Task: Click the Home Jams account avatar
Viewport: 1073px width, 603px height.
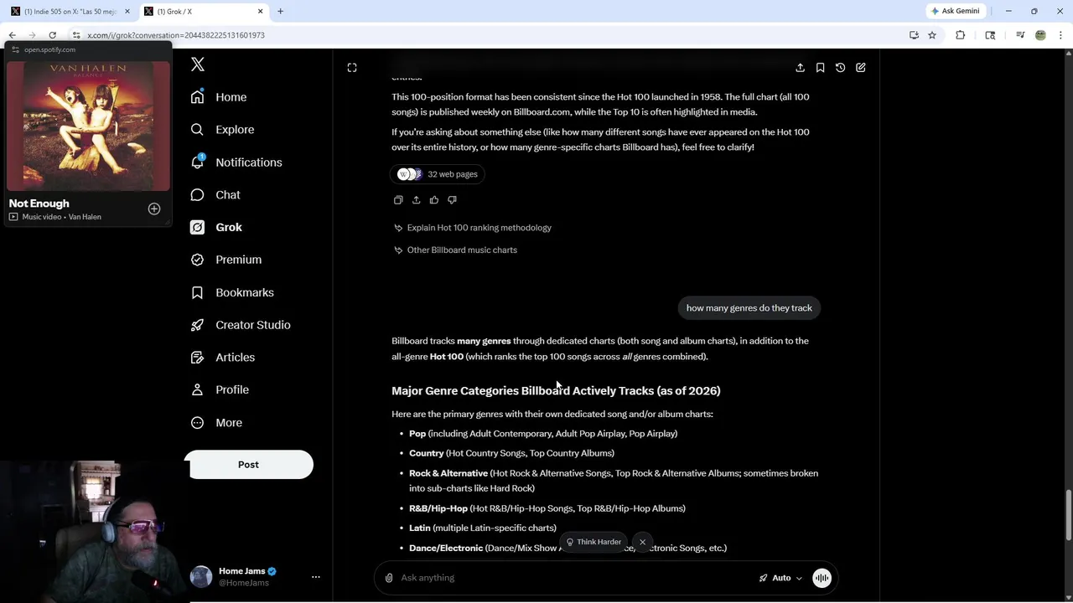Action: (201, 577)
